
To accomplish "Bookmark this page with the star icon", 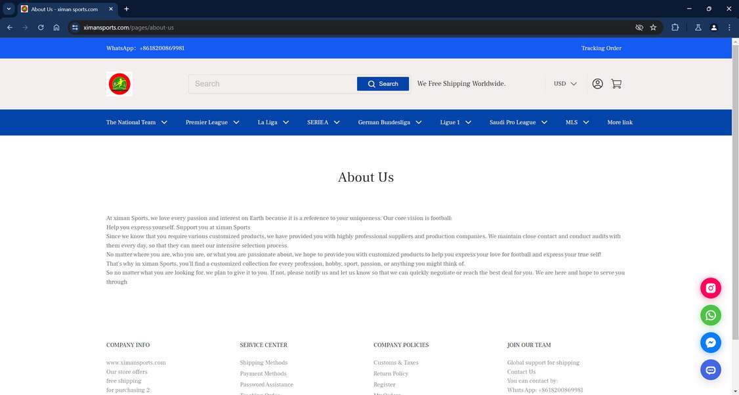I will 653,28.
